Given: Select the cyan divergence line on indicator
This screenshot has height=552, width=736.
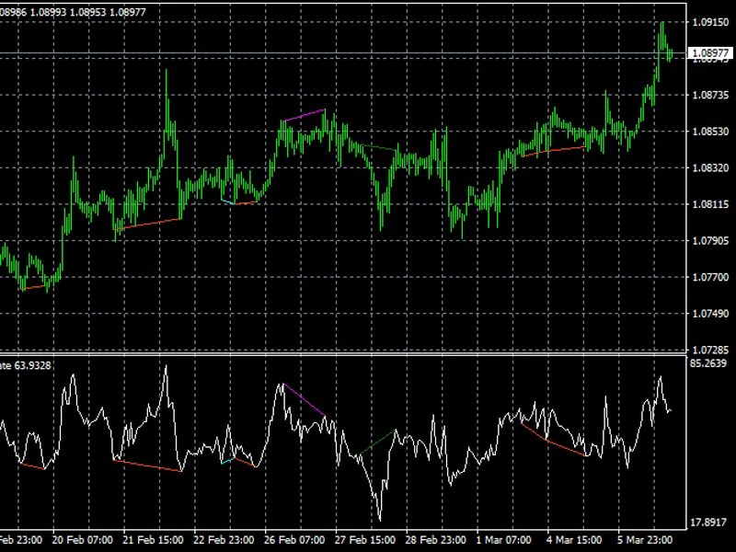Looking at the screenshot, I should coord(227,460).
